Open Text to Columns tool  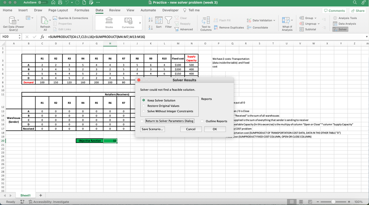(x=206, y=24)
